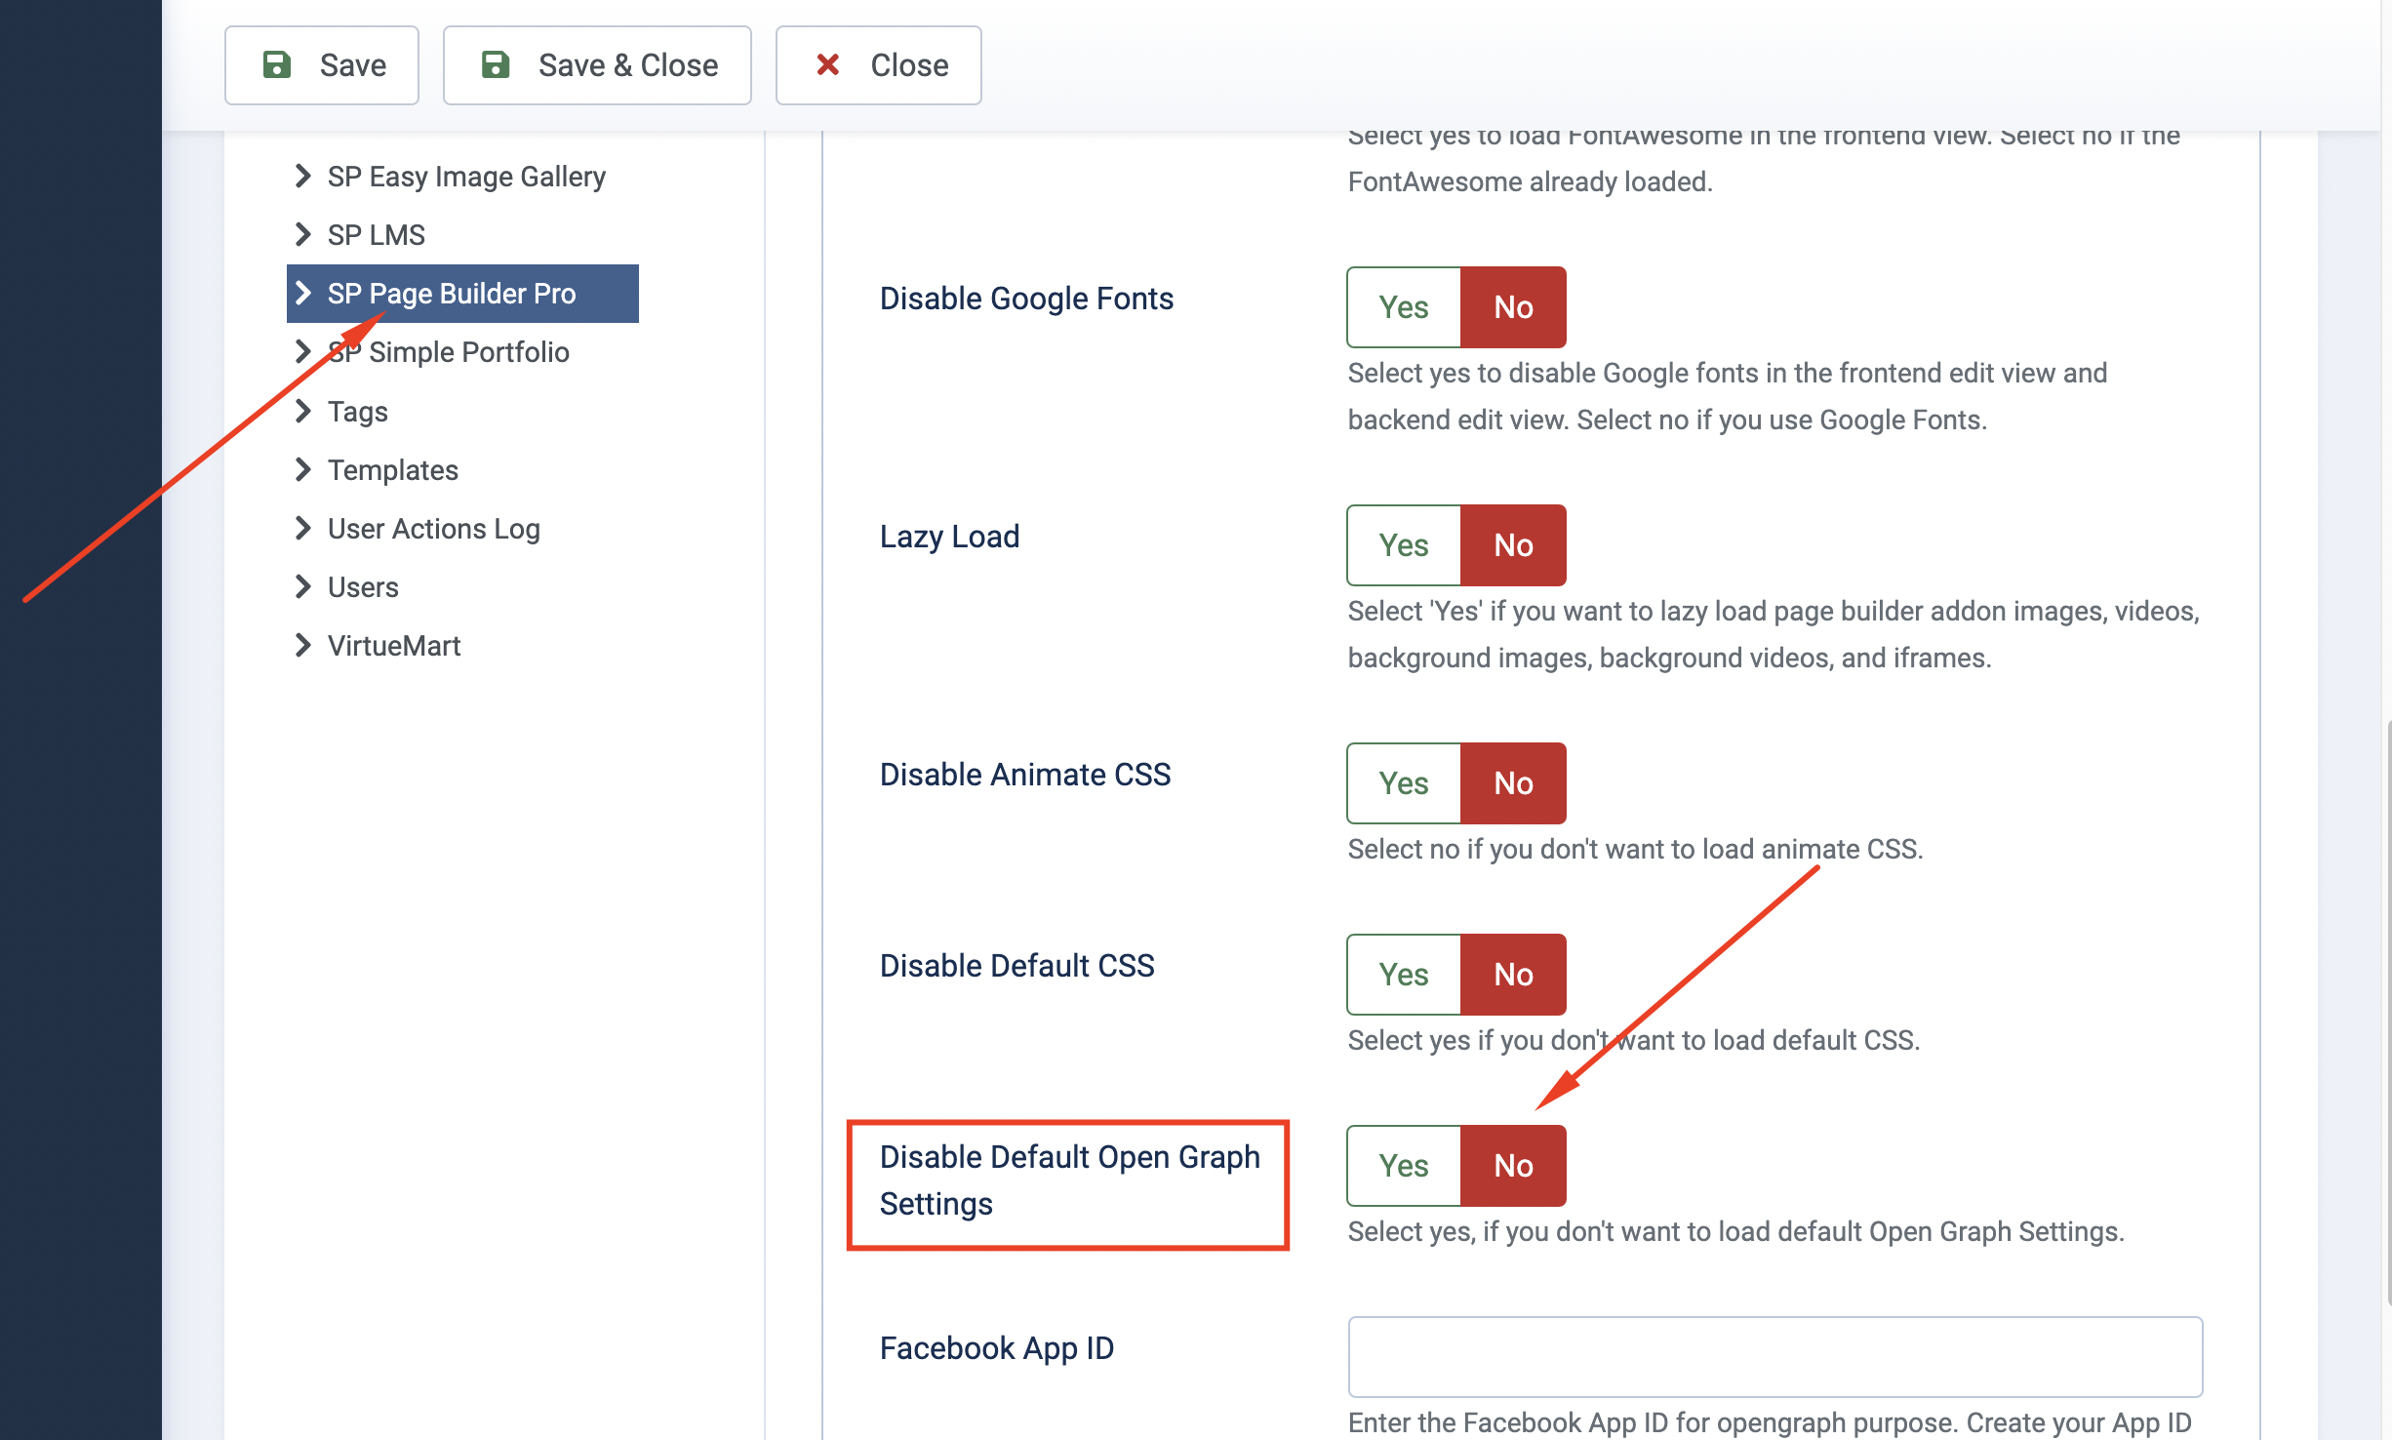The height and width of the screenshot is (1440, 2392).
Task: Expand the SP Easy Image Gallery chevron
Action: [303, 177]
